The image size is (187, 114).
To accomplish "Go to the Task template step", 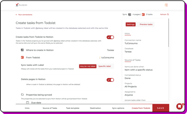I will (73, 108).
